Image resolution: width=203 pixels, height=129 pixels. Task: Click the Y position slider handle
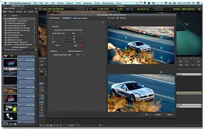pos(74,39)
